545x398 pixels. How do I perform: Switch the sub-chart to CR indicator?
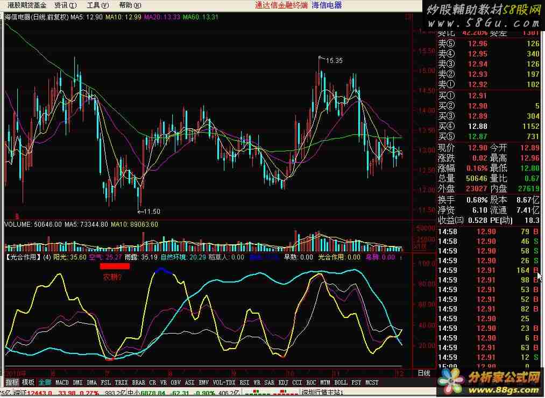(x=153, y=382)
